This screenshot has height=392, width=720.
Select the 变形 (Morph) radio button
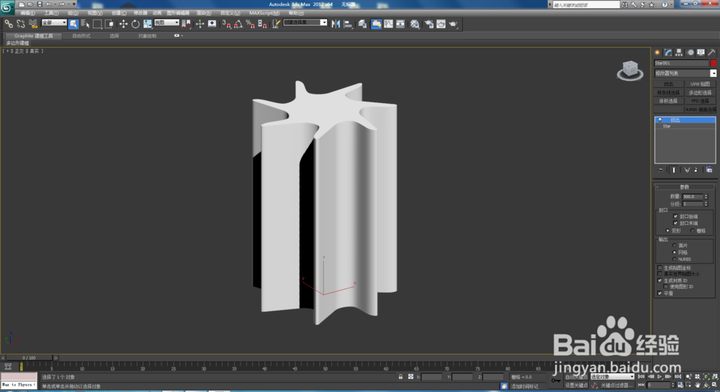coord(667,231)
